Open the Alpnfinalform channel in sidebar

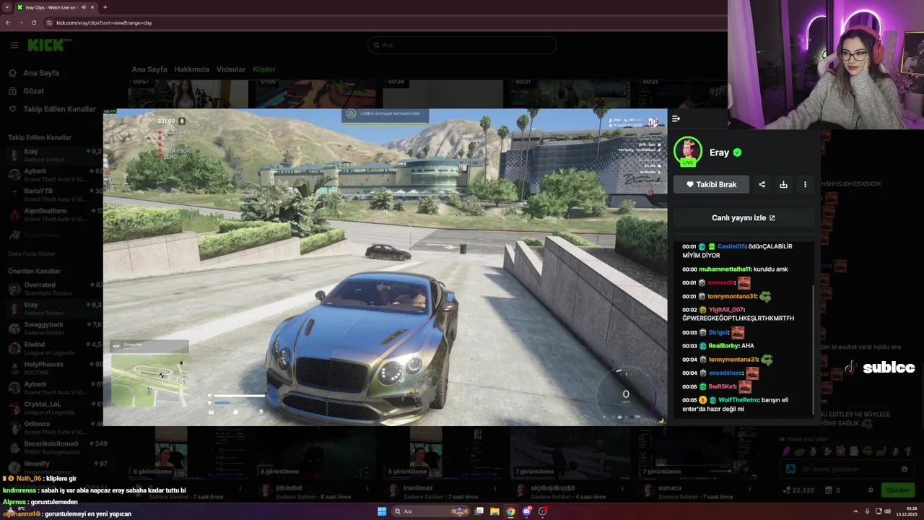point(54,214)
